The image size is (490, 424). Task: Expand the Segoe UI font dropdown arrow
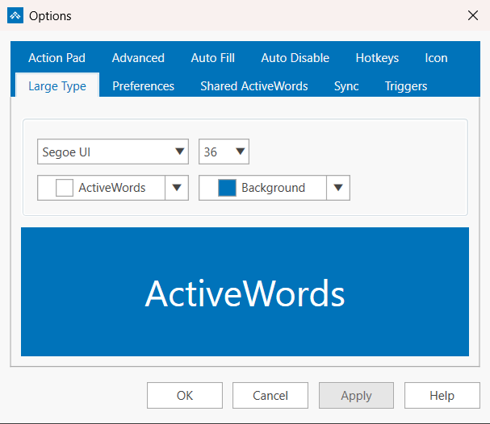point(179,152)
